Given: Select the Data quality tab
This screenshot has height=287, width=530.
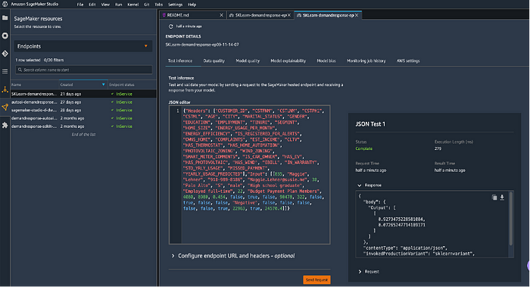Looking at the screenshot, I should click(214, 61).
